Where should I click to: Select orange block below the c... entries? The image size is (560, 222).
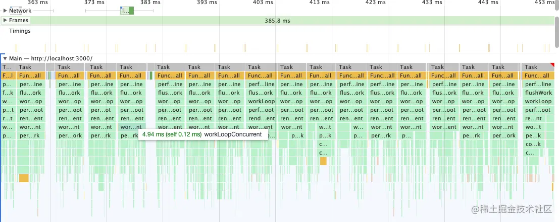(323, 161)
